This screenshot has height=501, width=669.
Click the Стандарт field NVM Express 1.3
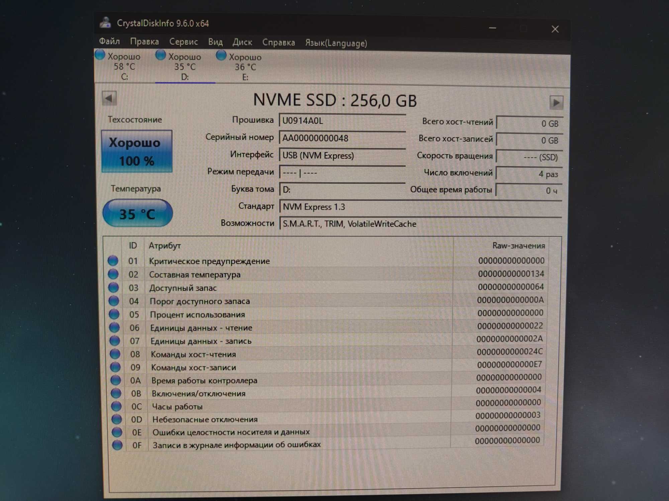[421, 207]
